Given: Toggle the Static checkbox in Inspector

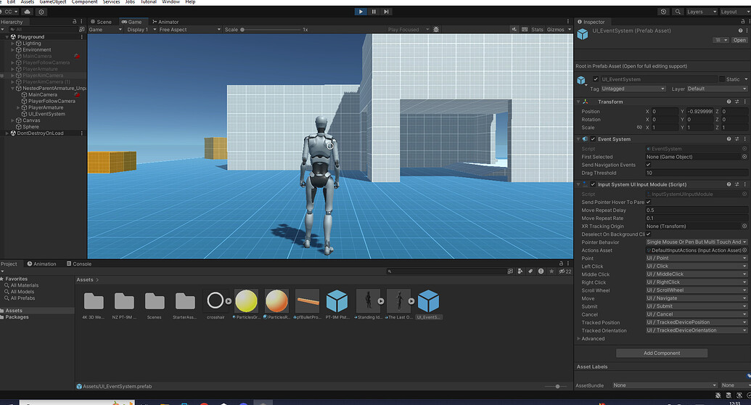Looking at the screenshot, I should point(721,79).
